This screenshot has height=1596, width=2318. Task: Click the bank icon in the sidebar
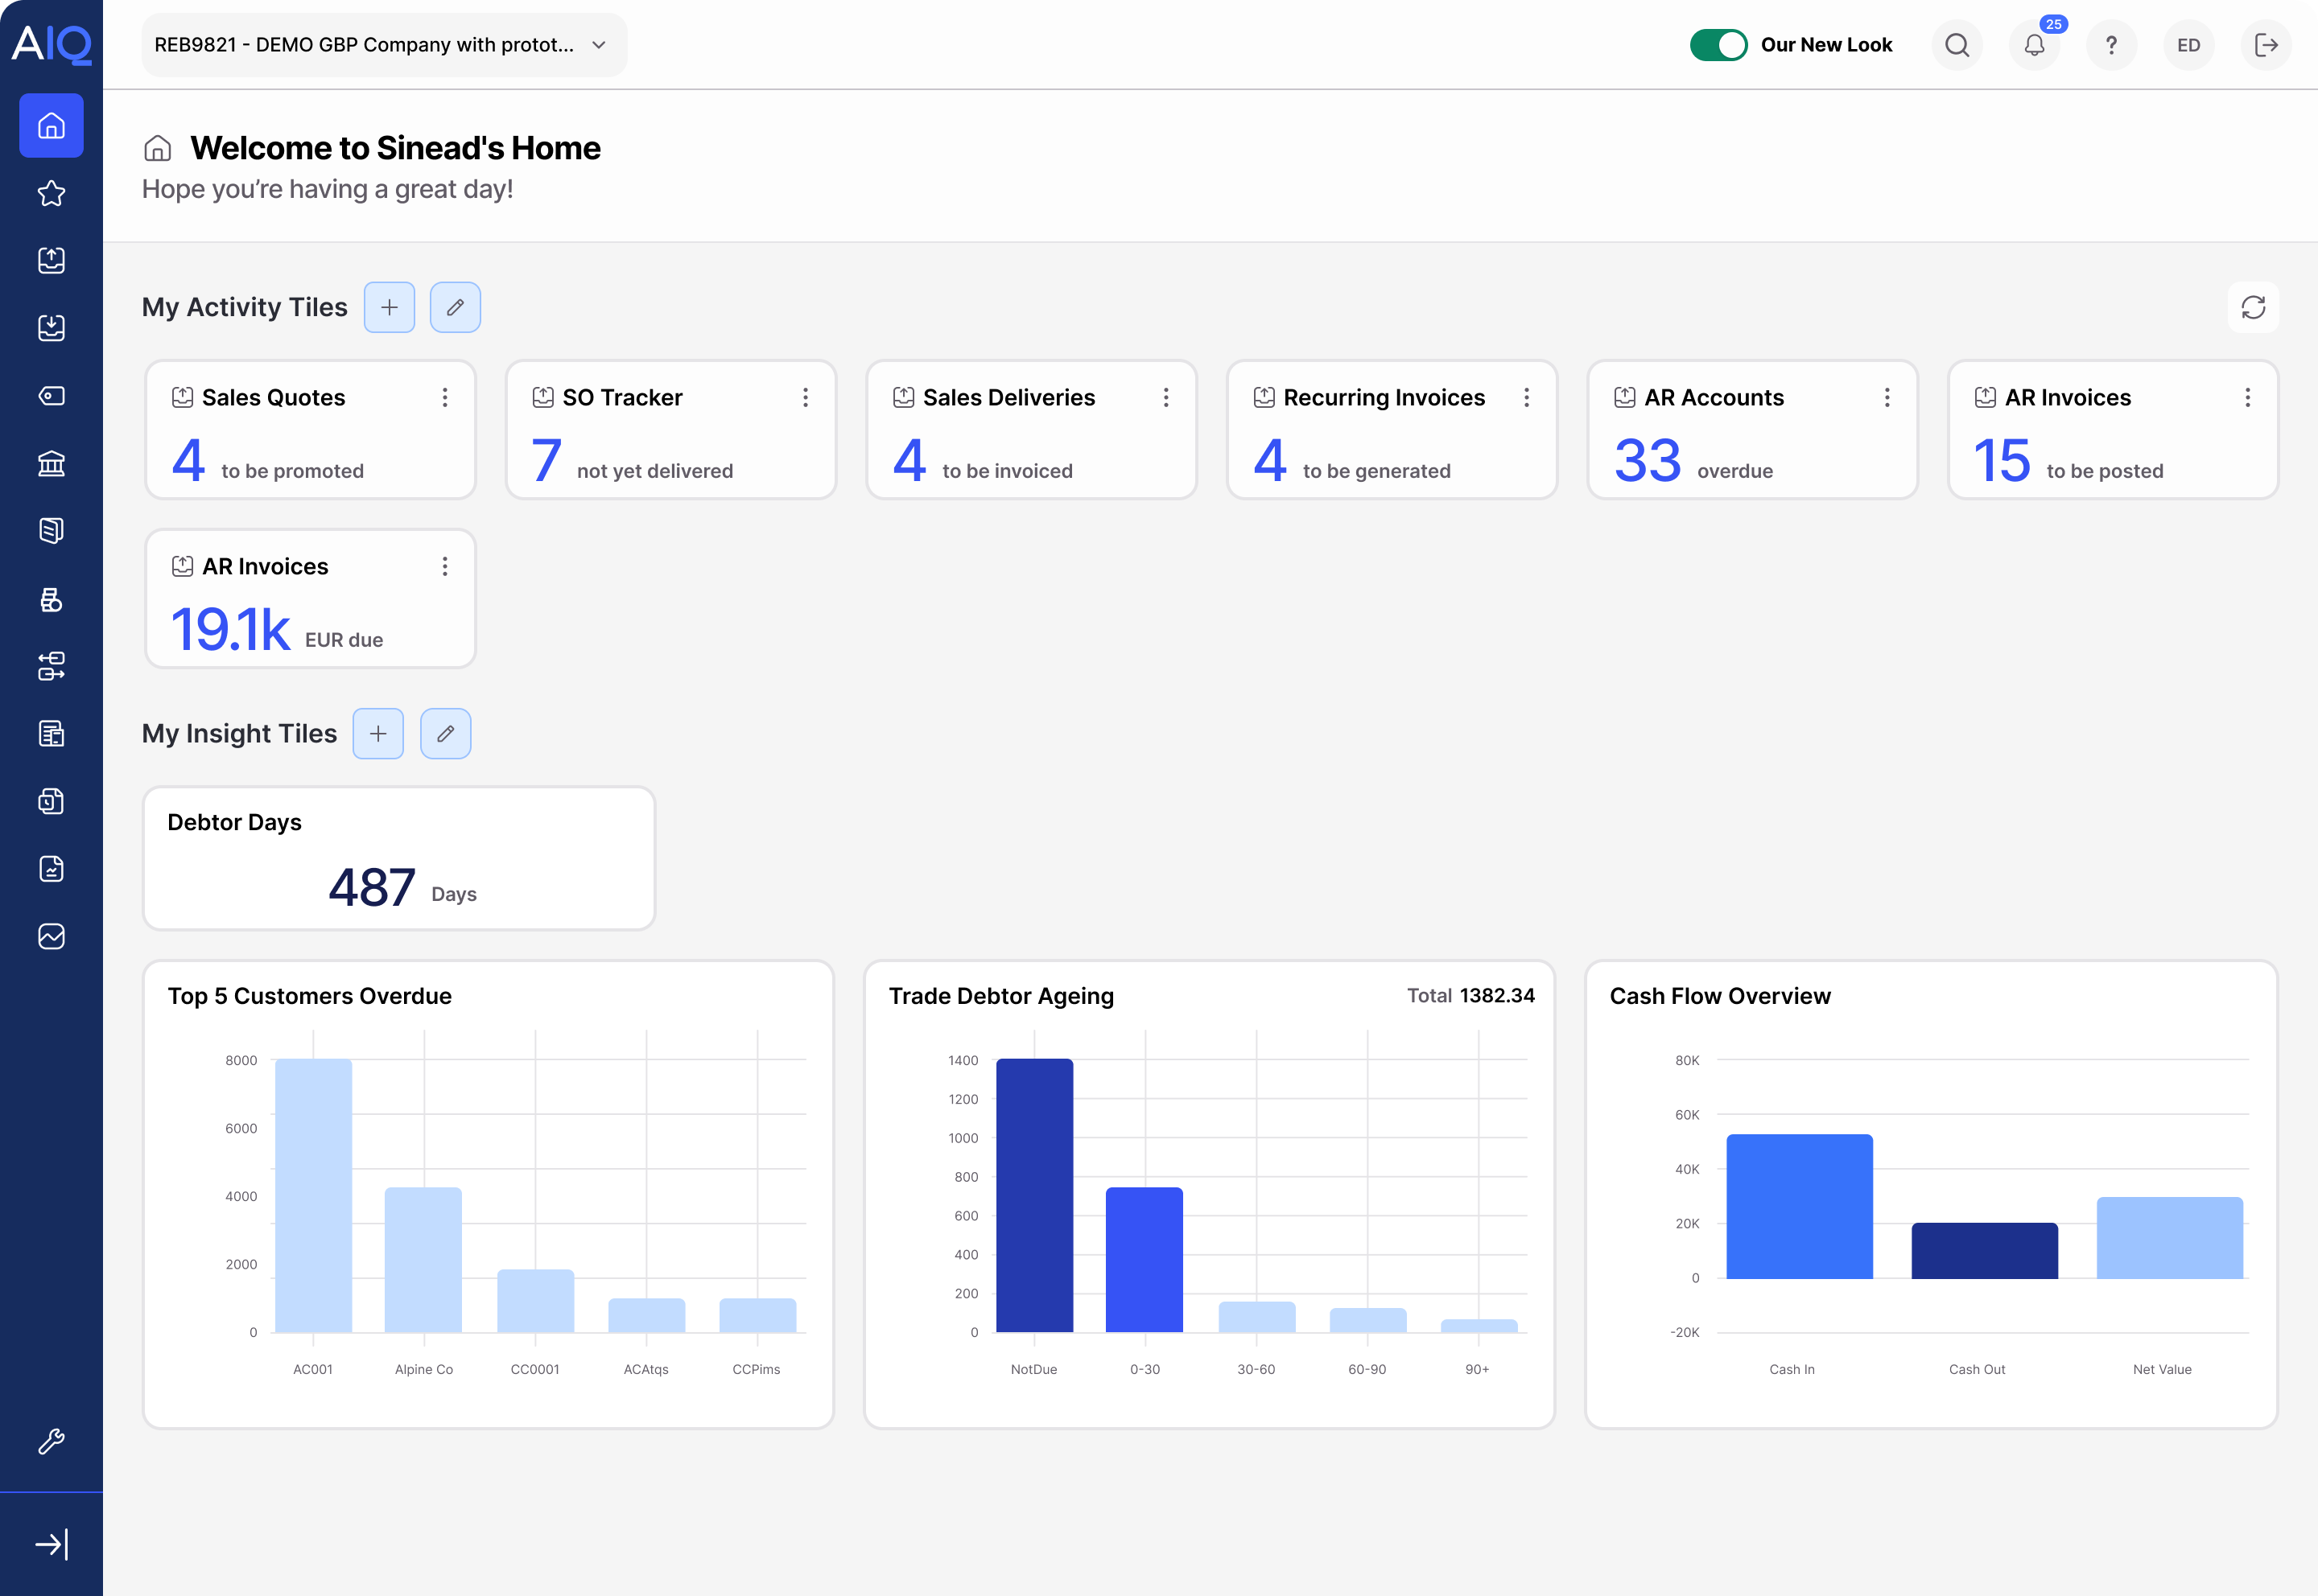point(51,463)
